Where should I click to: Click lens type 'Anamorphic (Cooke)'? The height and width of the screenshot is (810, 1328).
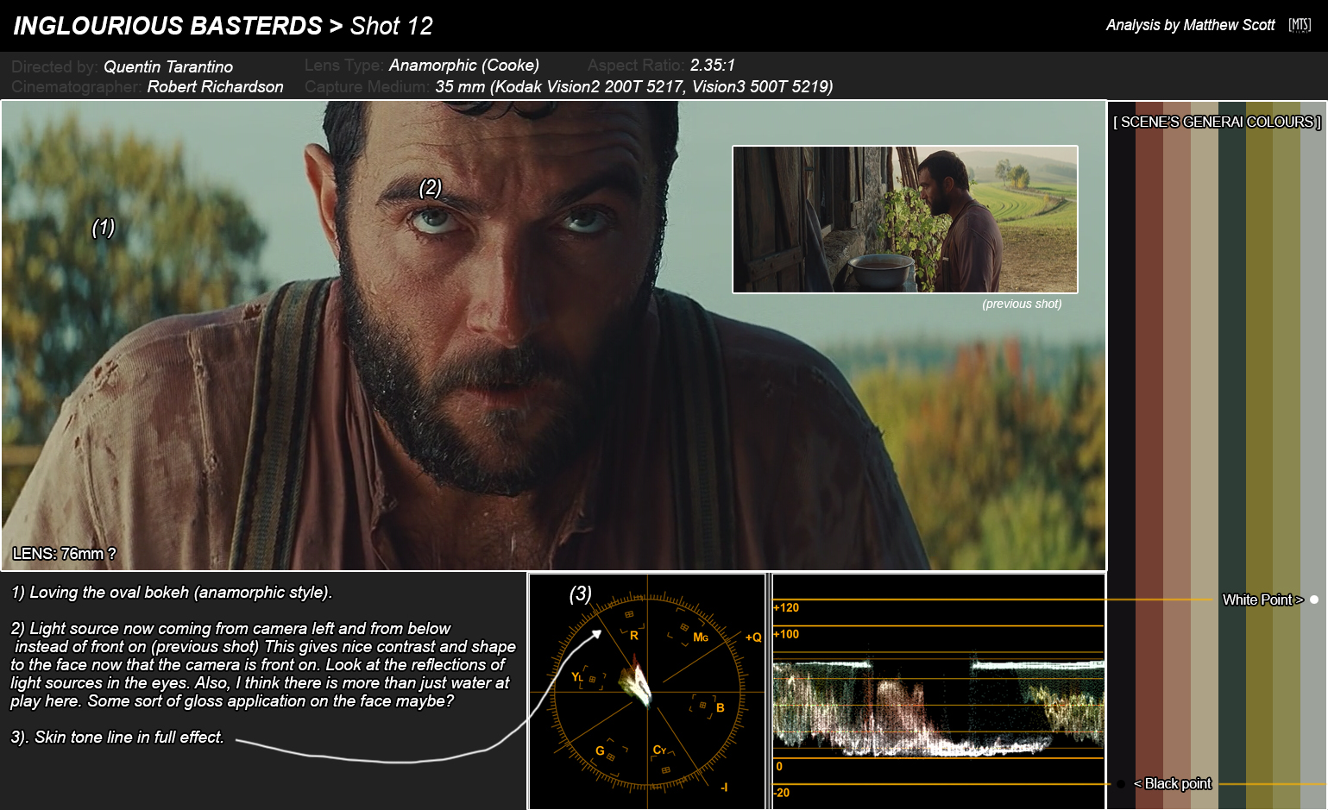click(x=464, y=65)
